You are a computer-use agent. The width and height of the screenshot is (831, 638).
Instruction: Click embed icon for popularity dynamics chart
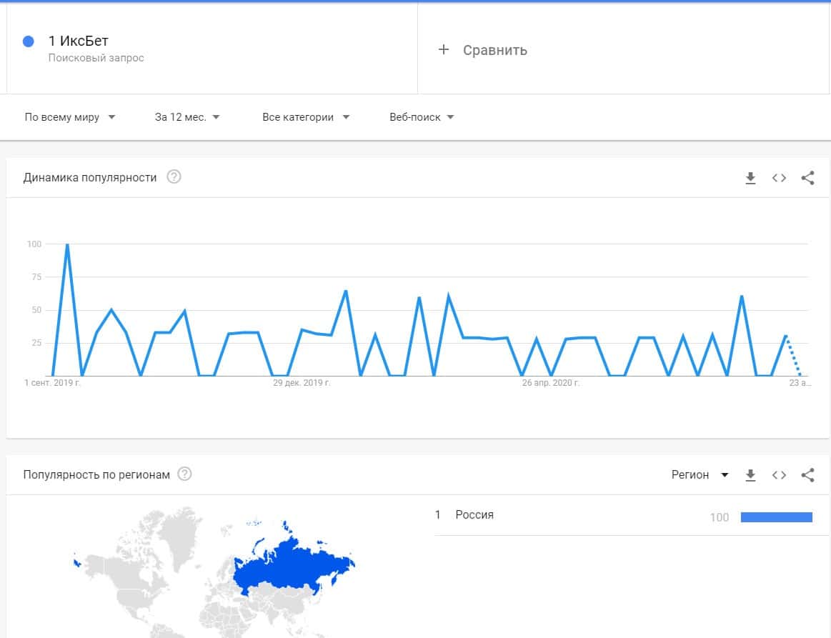tap(779, 178)
